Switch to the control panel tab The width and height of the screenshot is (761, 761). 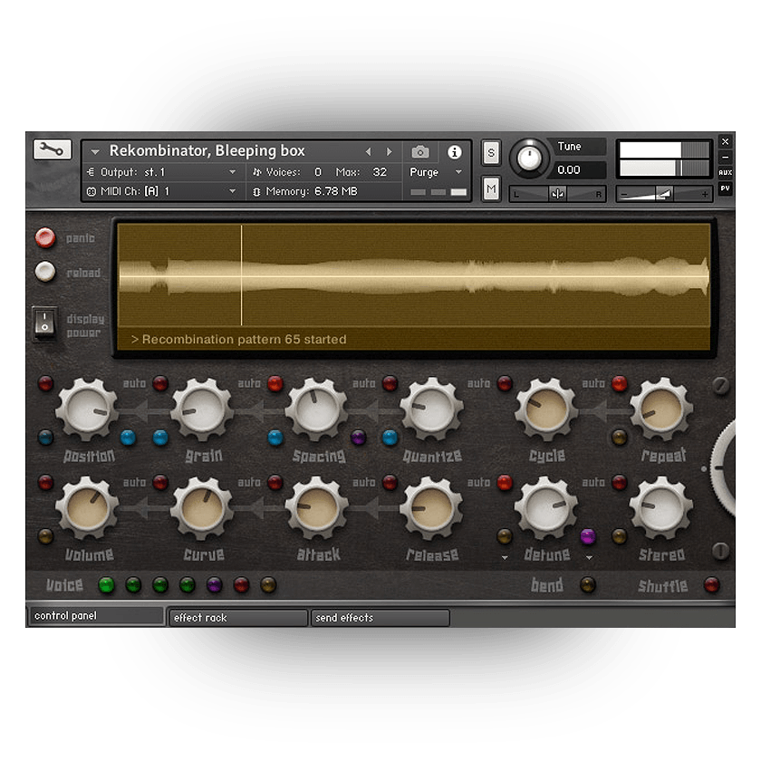coord(96,616)
